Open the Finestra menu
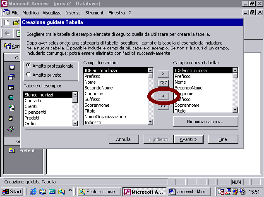 [x=117, y=13]
